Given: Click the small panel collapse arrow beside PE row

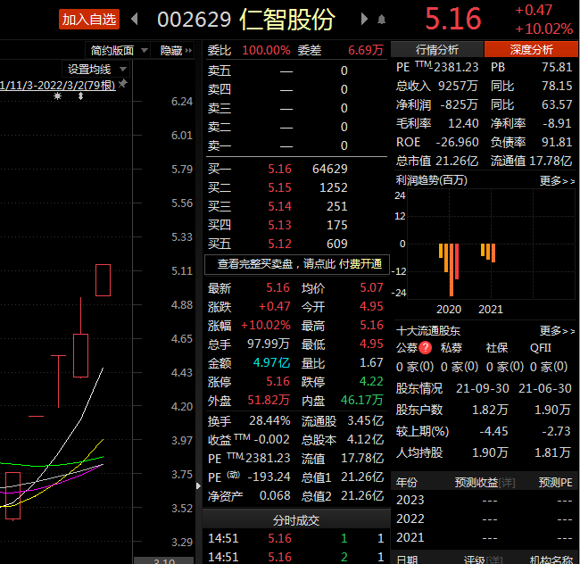Looking at the screenshot, I should (198, 485).
